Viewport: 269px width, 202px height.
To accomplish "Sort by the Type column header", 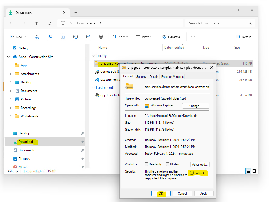I will coord(206,48).
